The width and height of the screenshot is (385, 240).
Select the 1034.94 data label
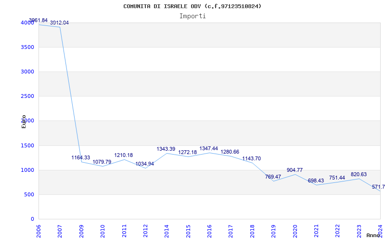click(145, 164)
